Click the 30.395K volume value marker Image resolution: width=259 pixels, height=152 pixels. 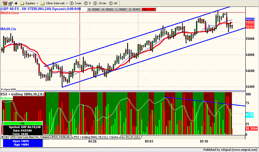pyautogui.click(x=252, y=129)
